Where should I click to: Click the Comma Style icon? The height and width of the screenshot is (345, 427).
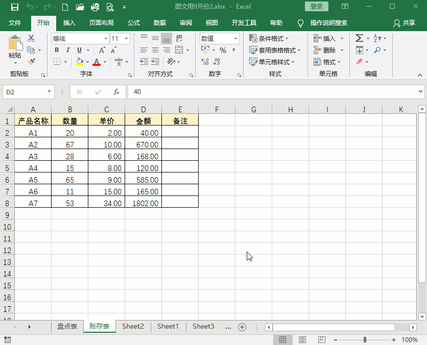click(x=233, y=50)
